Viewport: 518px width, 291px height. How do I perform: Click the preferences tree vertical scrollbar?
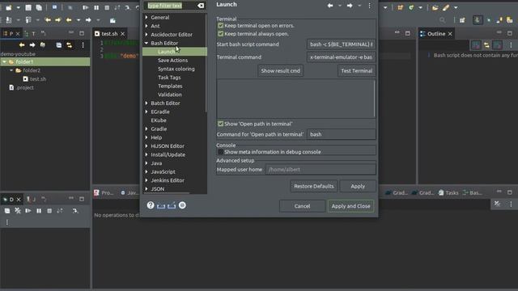[x=206, y=63]
